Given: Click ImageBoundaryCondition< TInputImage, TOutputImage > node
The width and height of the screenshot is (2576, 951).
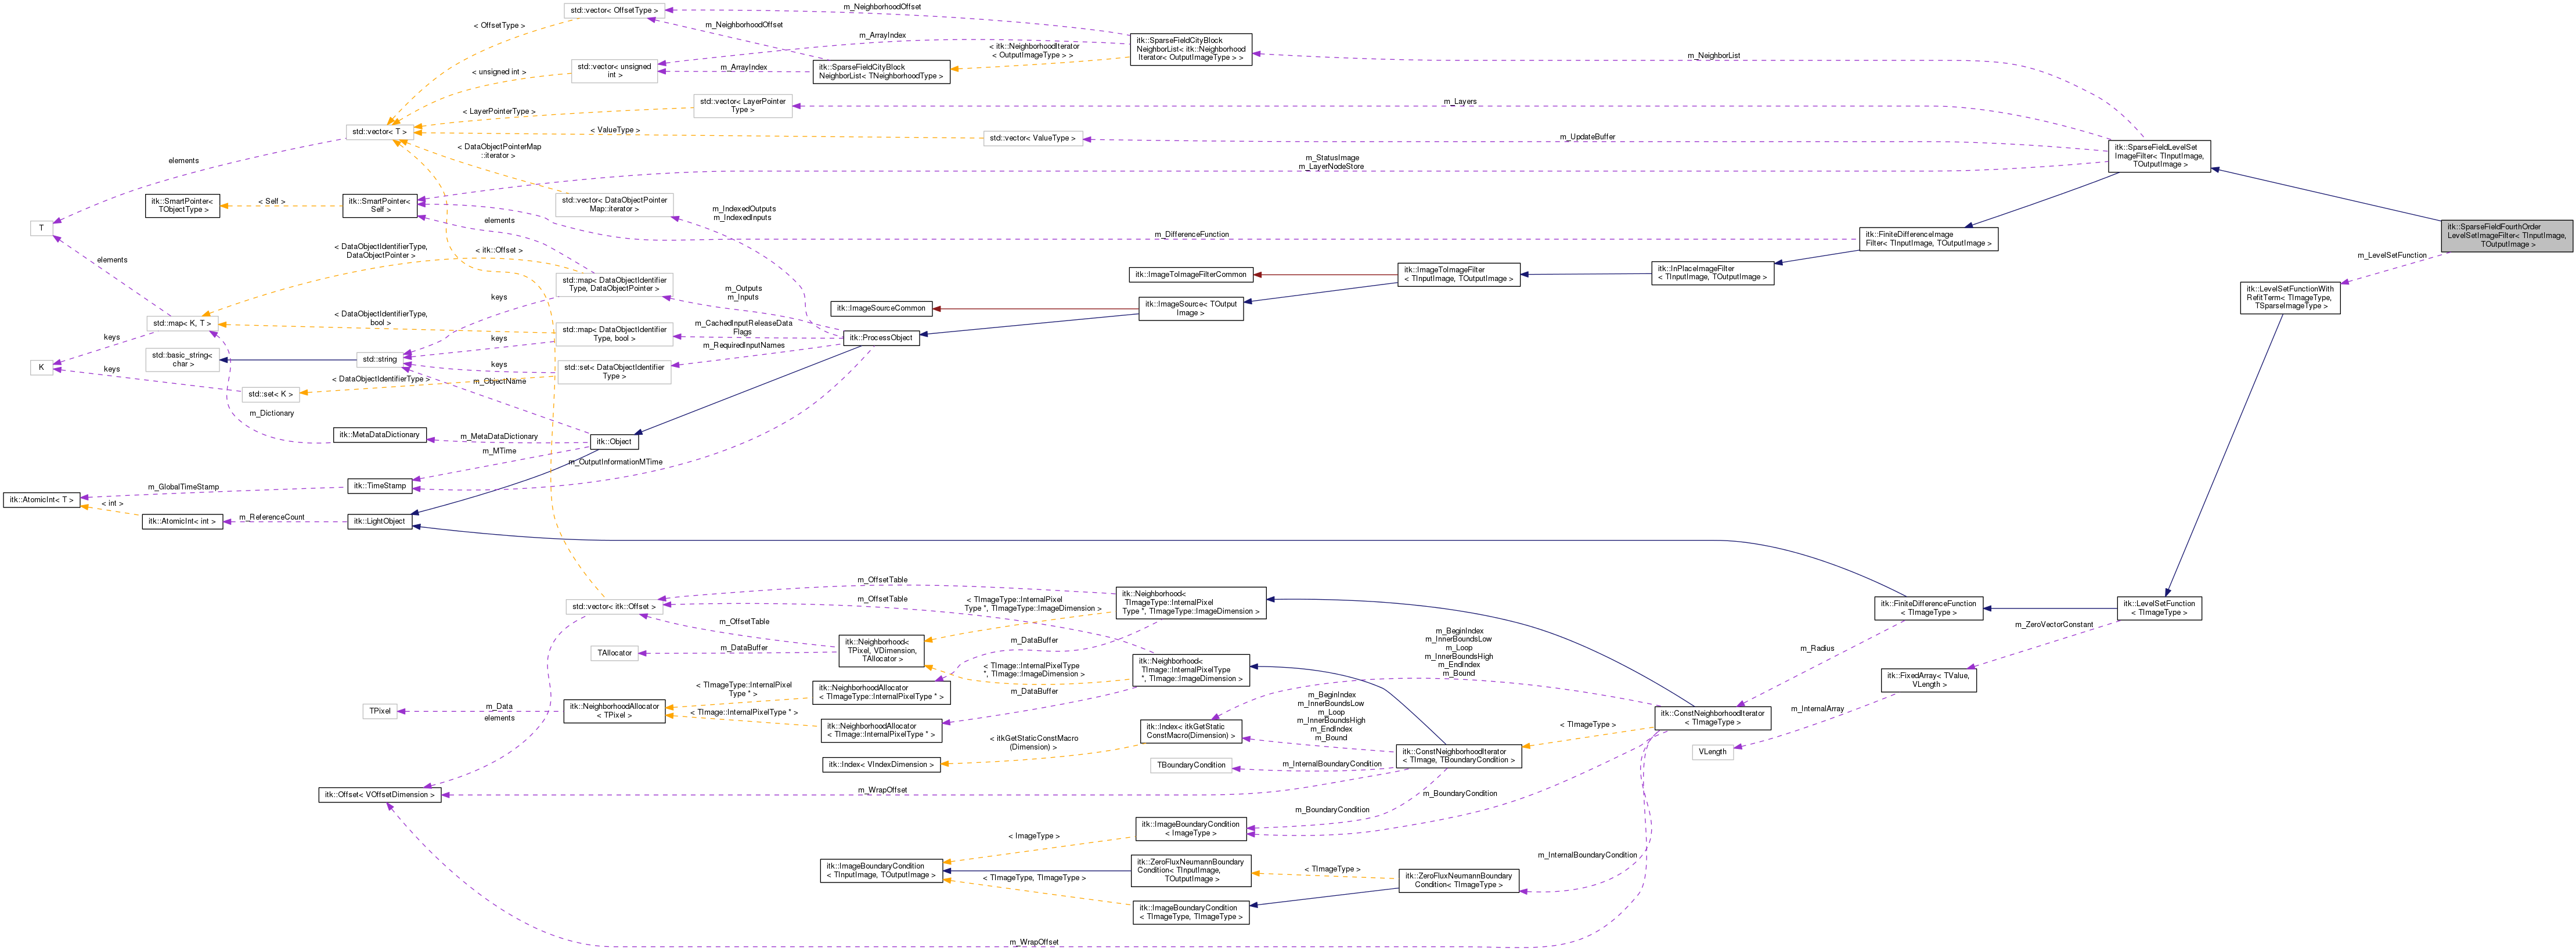Looking at the screenshot, I should click(880, 870).
